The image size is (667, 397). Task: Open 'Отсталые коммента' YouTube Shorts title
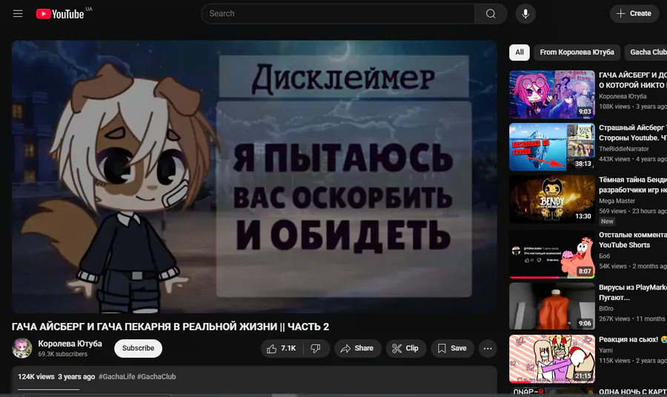pyautogui.click(x=633, y=240)
